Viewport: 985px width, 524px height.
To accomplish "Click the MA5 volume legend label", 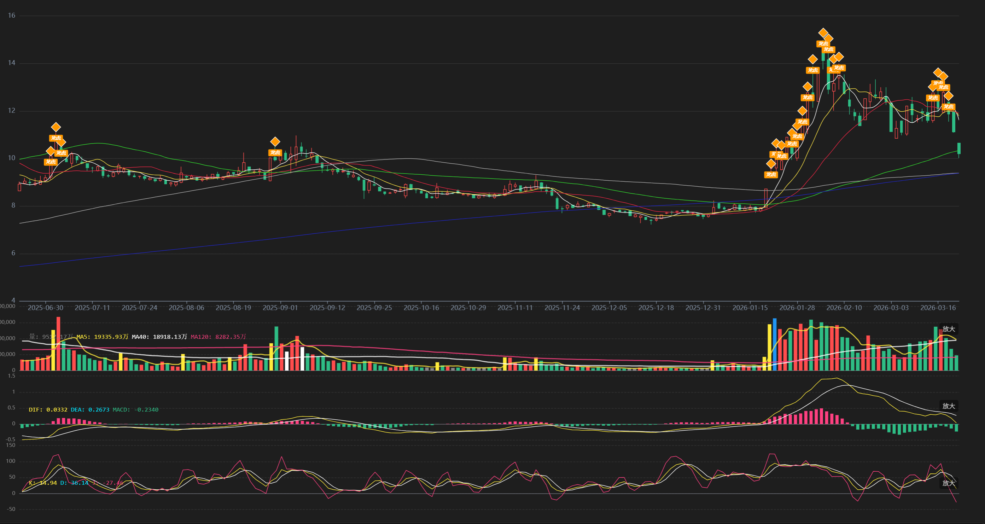I will tap(102, 337).
